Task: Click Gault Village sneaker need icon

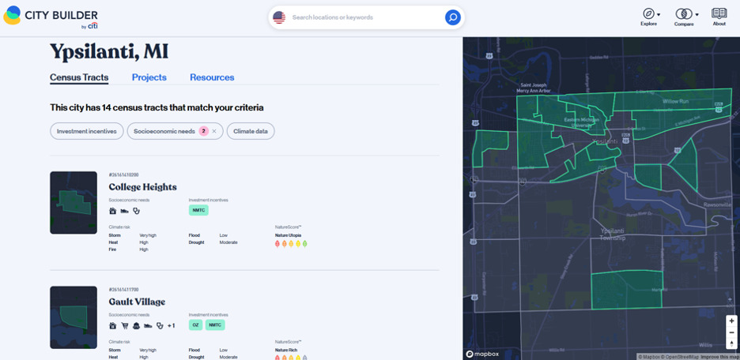Action: coord(148,325)
